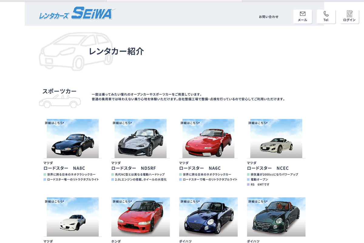Select the ロードスター ND5RF title
The height and width of the screenshot is (243, 364).
133,168
